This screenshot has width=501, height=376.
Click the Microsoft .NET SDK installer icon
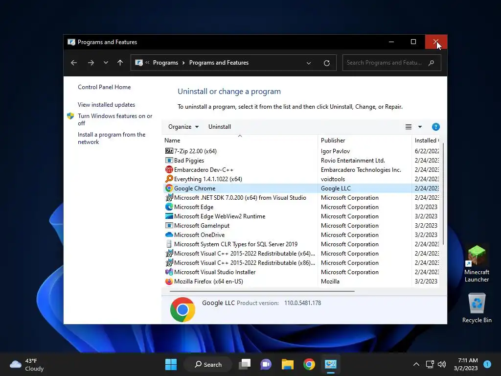click(x=169, y=198)
